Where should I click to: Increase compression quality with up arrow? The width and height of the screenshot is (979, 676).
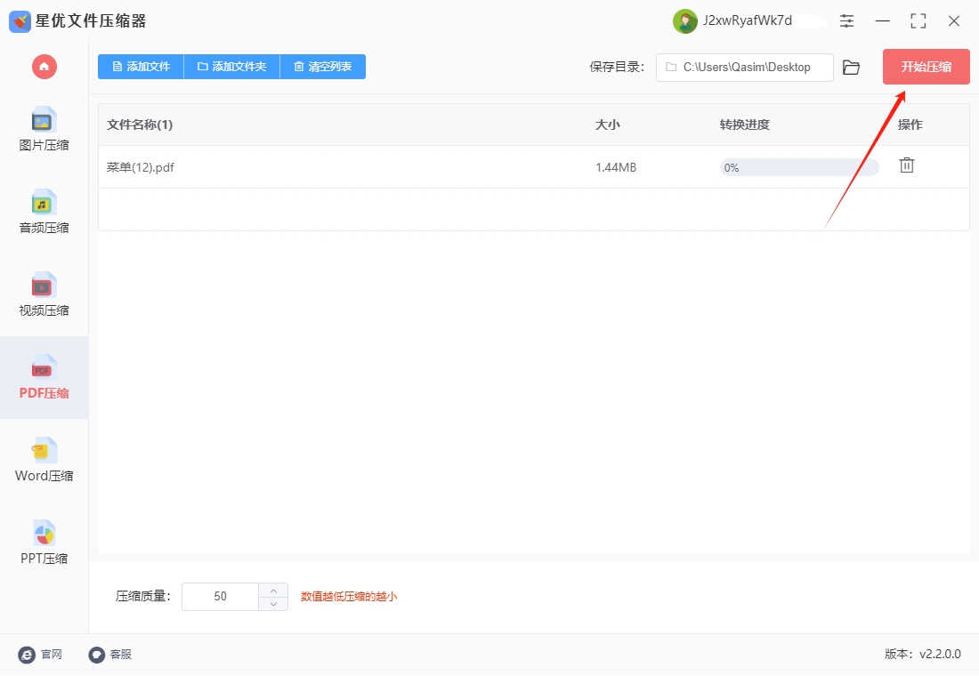(x=273, y=591)
